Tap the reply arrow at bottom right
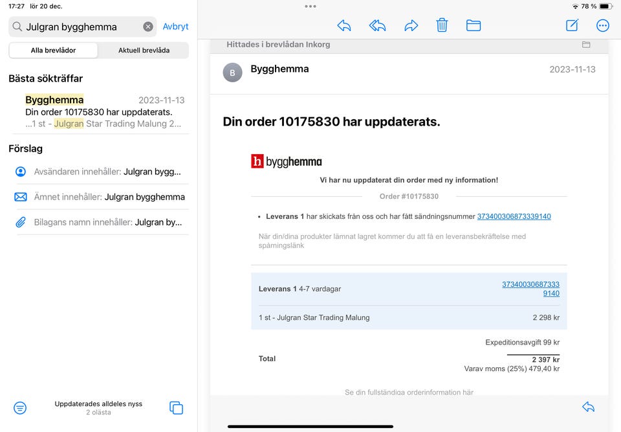Image resolution: width=621 pixels, height=432 pixels. pos(589,407)
